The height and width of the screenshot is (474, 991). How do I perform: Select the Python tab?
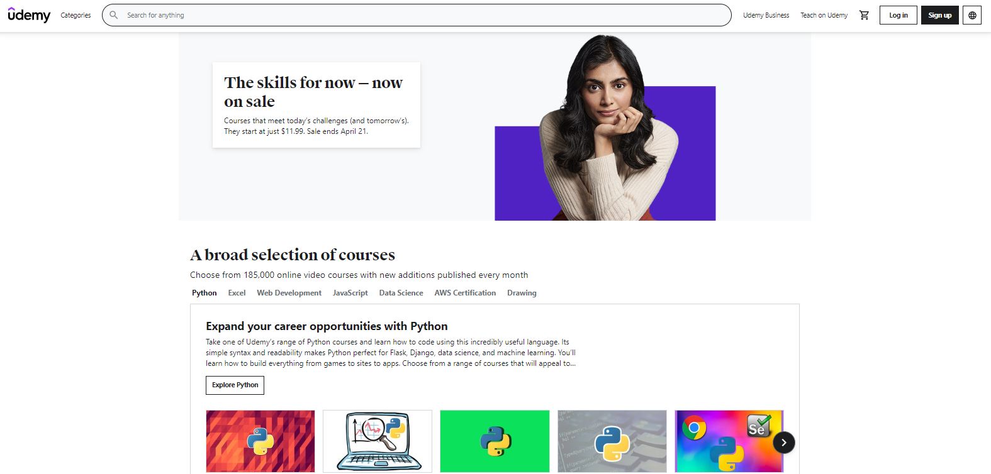[x=204, y=293]
